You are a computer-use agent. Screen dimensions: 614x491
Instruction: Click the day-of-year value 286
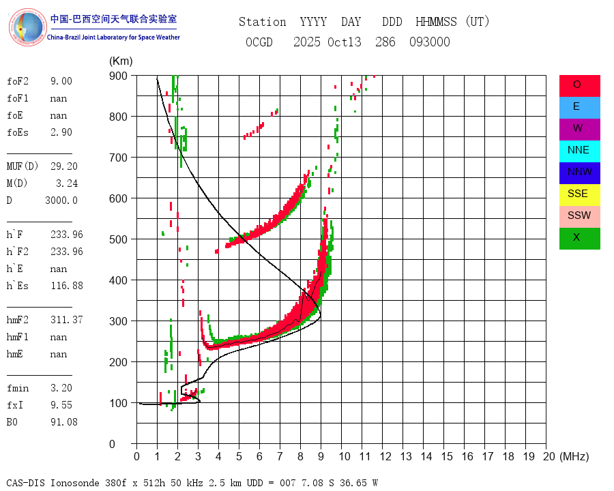(385, 42)
